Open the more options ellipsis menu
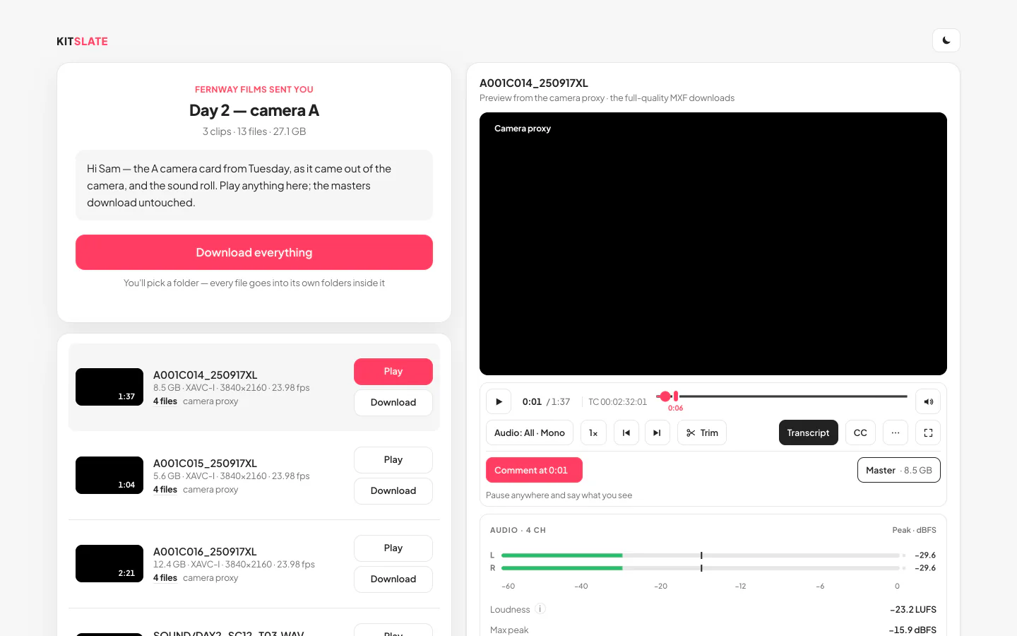Image resolution: width=1017 pixels, height=636 pixels. [896, 432]
